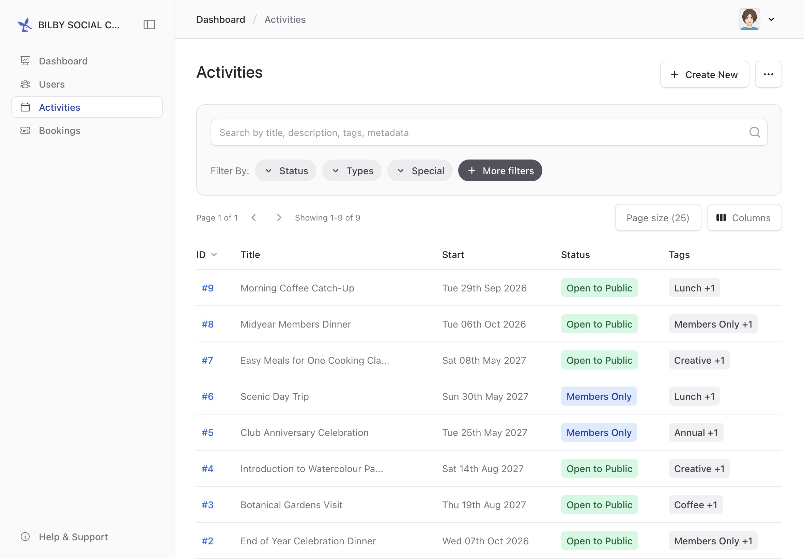Viewport: 804px width, 559px height.
Task: Focus the activity search field
Action: [489, 132]
